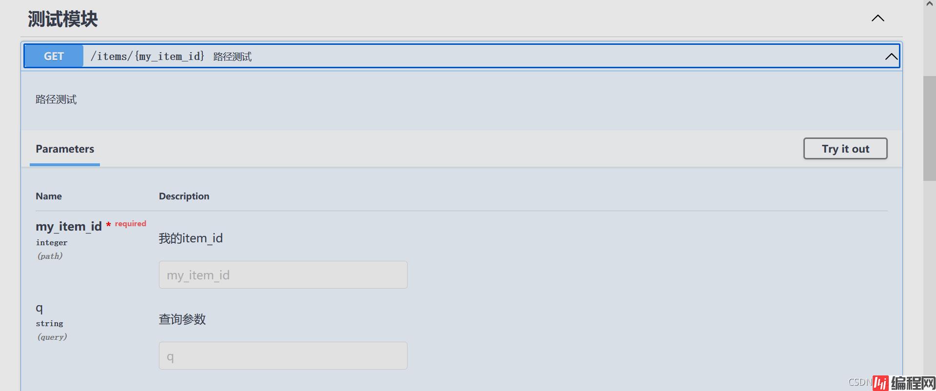This screenshot has width=936, height=391.
Task: Click the my_item_id parameter name
Action: click(x=69, y=227)
